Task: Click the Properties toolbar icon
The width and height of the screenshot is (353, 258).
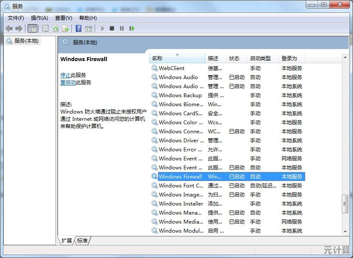Action: [45, 28]
